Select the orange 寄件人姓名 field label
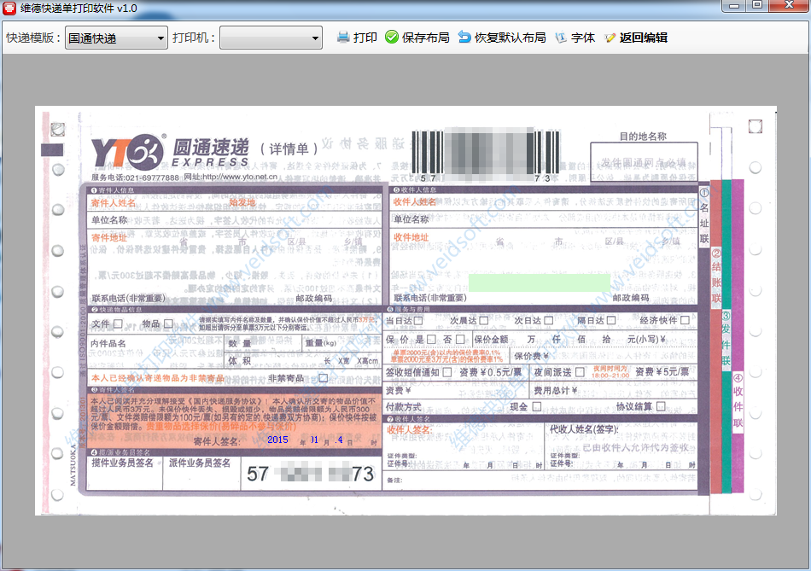This screenshot has height=571, width=811. tap(114, 203)
